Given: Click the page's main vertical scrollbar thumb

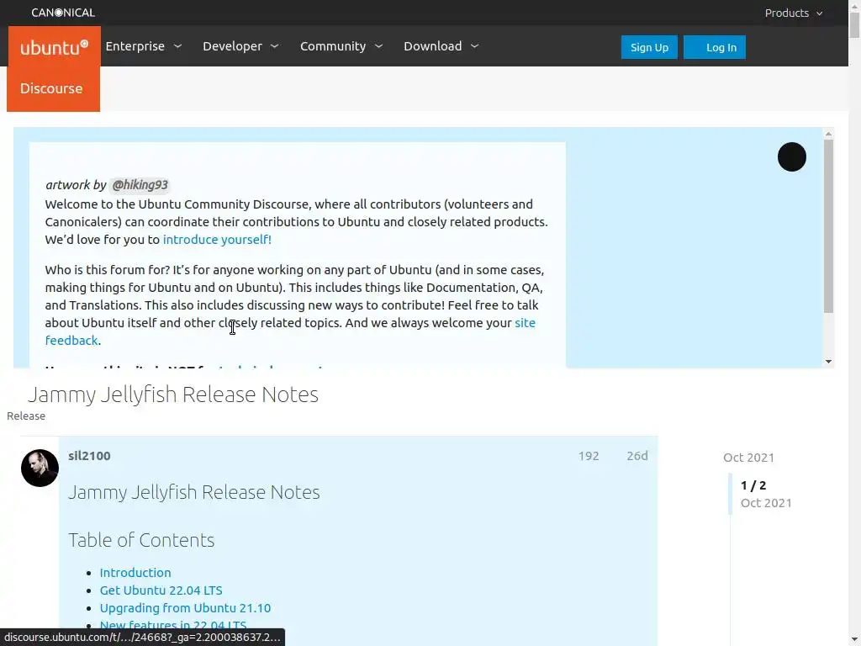Looking at the screenshot, I should click(x=854, y=25).
